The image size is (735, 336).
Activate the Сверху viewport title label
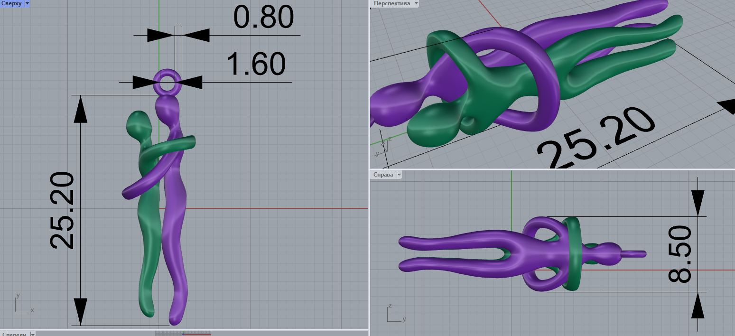11,3
